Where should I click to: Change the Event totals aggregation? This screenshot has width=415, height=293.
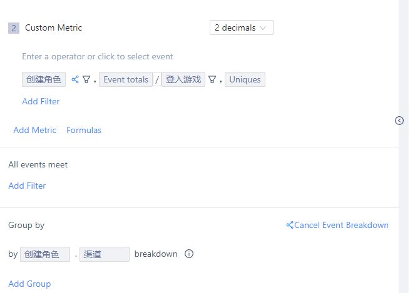click(125, 79)
